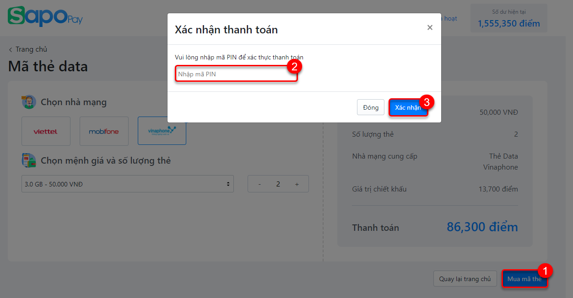573x298 pixels.
Task: Close the payment confirmation dialog with X
Action: coord(430,28)
